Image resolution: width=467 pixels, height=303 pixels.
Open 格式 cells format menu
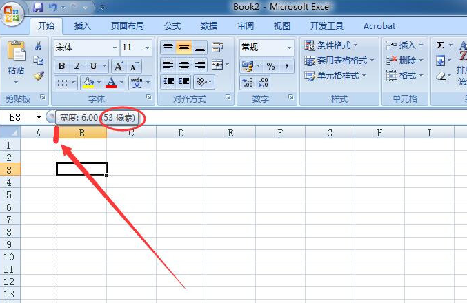click(404, 76)
